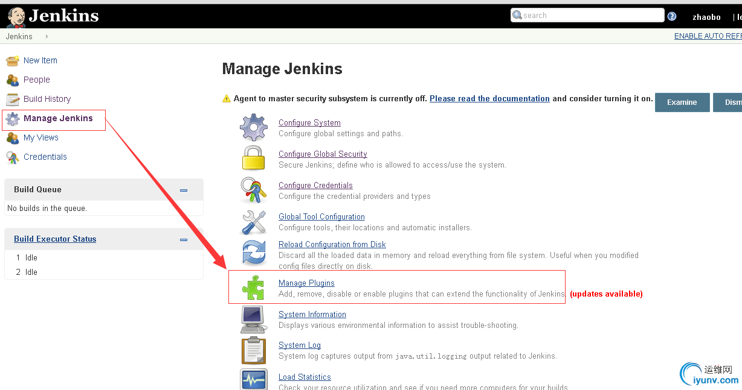
Task: Expand the Jenkins breadcrumb arrow menu
Action: pos(47,37)
